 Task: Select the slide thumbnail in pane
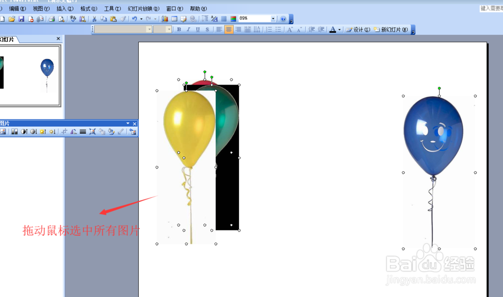coord(30,76)
